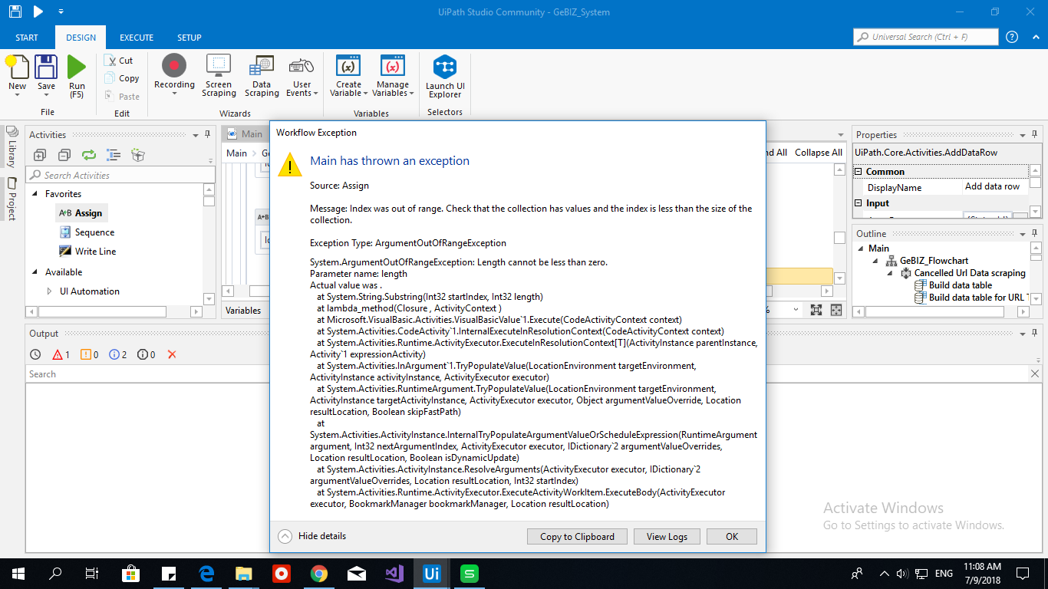Image resolution: width=1048 pixels, height=589 pixels.
Task: Collapse the Common section in Properties
Action: pos(857,171)
